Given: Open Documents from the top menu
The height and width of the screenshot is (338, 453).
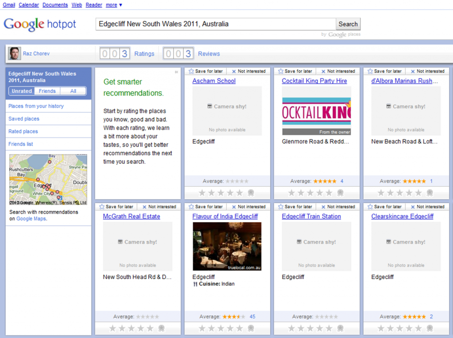Looking at the screenshot, I should tap(55, 5).
